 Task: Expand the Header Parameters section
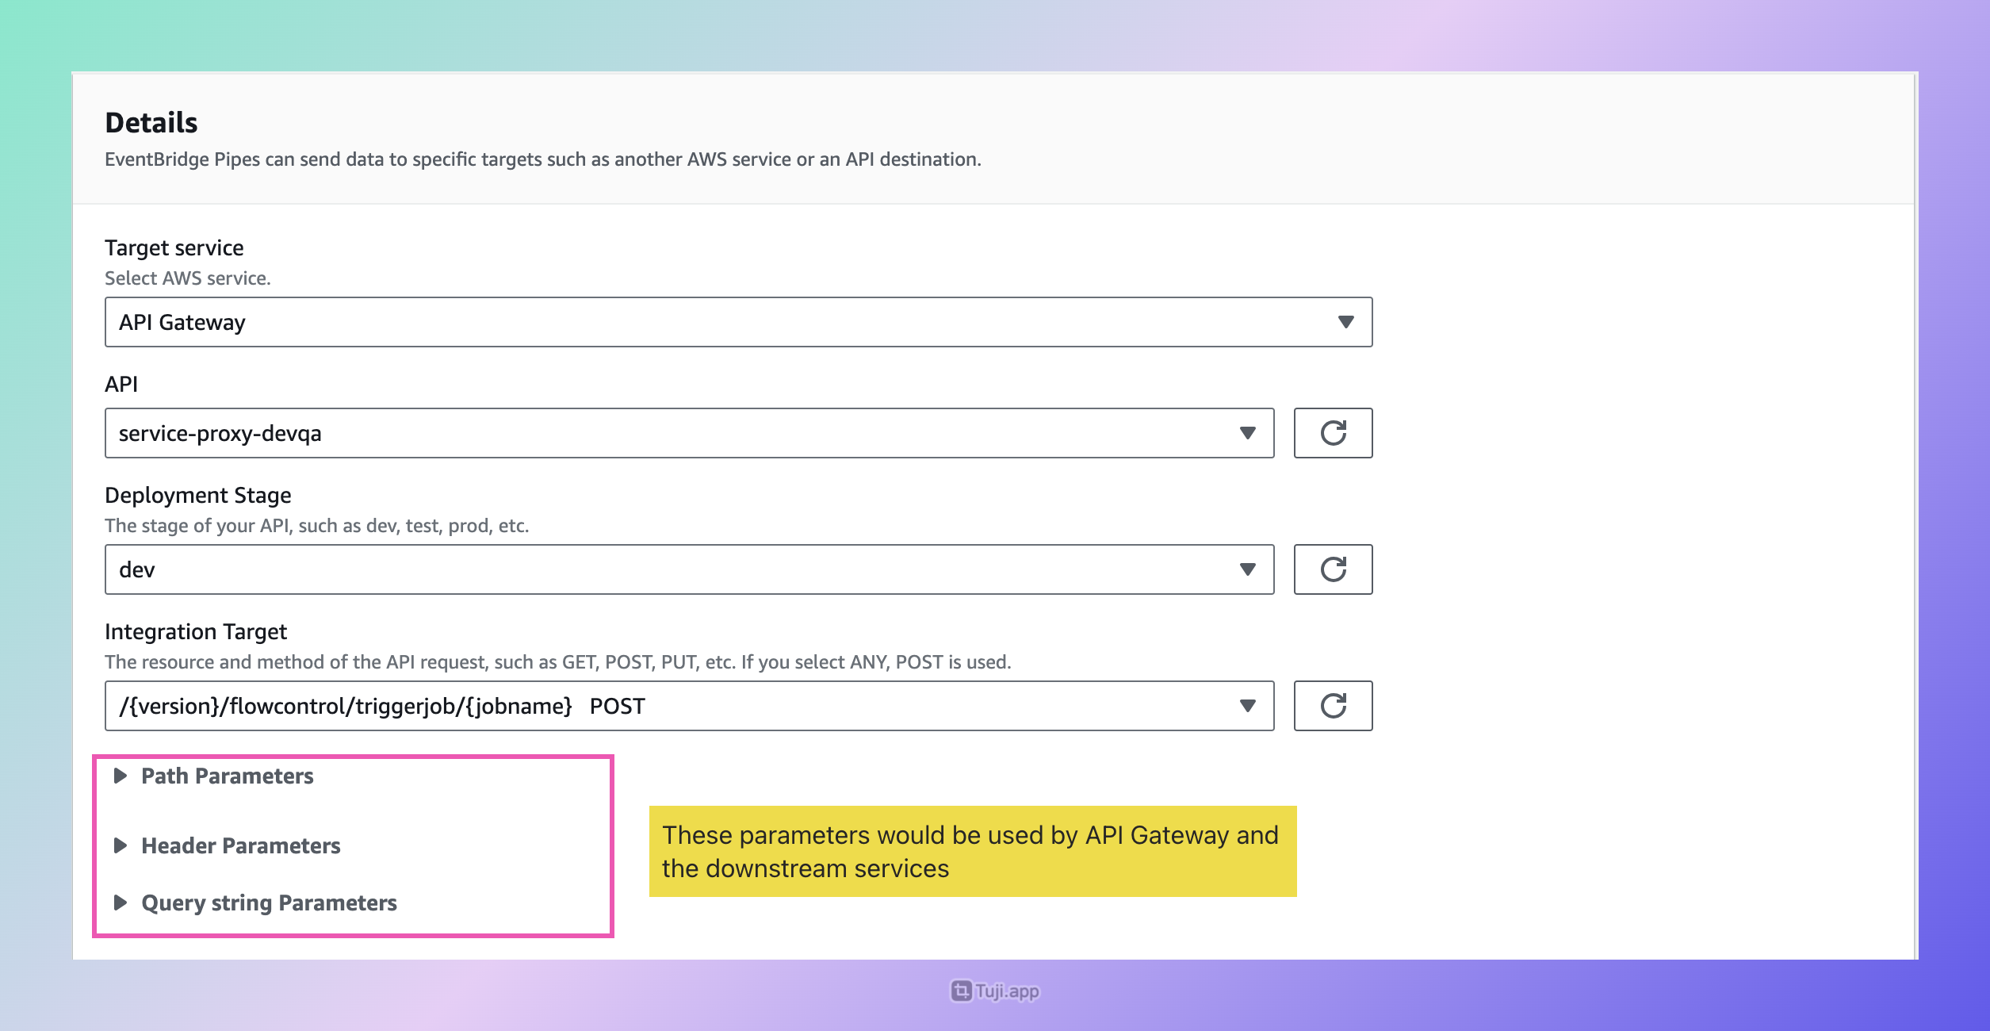(x=228, y=845)
